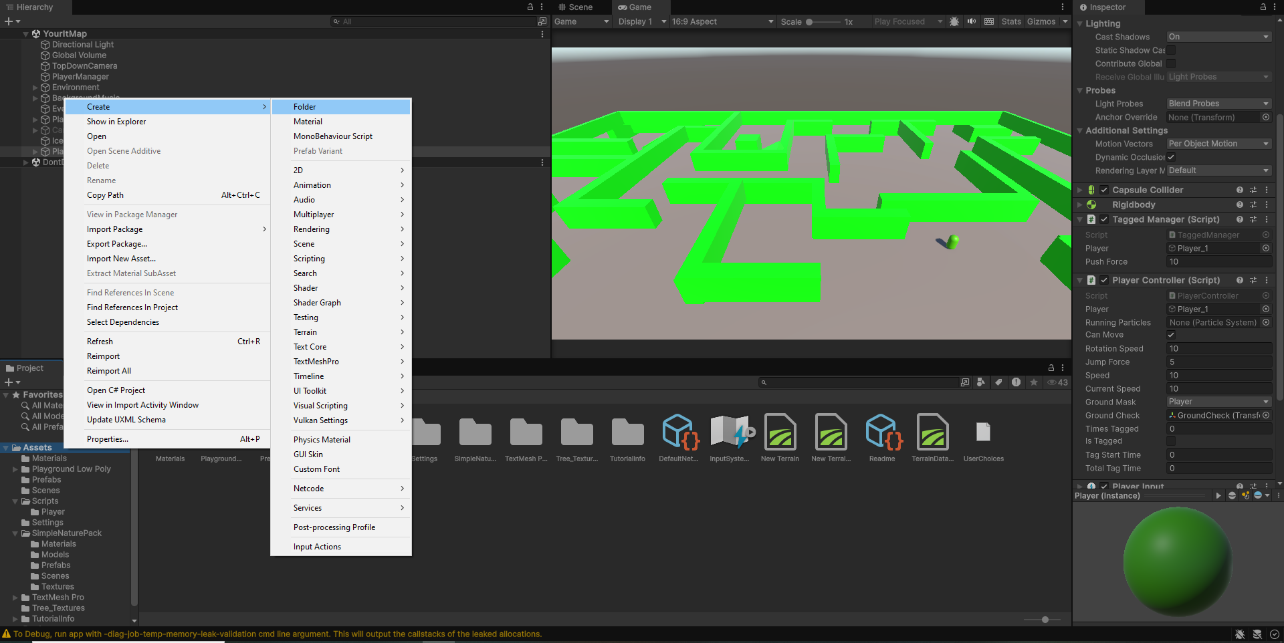Open object picker for Ground Check field
This screenshot has width=1284, height=643.
[x=1266, y=415]
